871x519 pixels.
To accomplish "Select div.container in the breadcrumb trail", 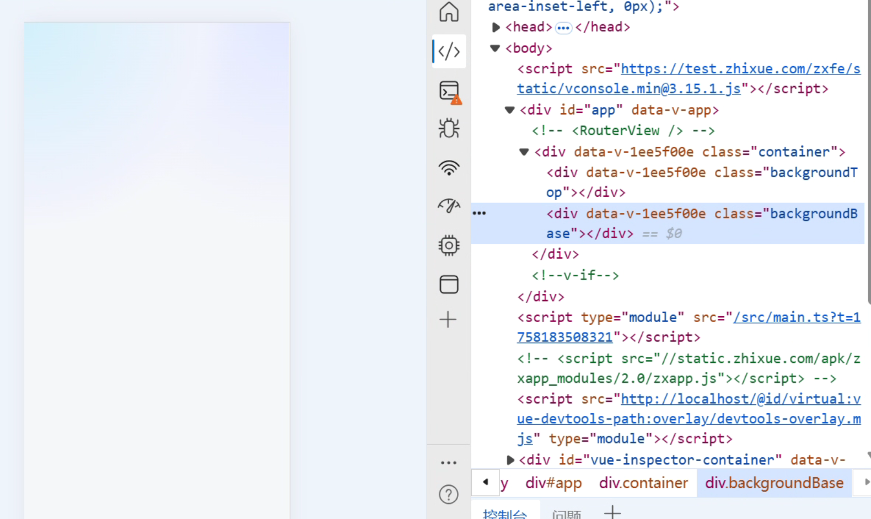I will [x=643, y=483].
